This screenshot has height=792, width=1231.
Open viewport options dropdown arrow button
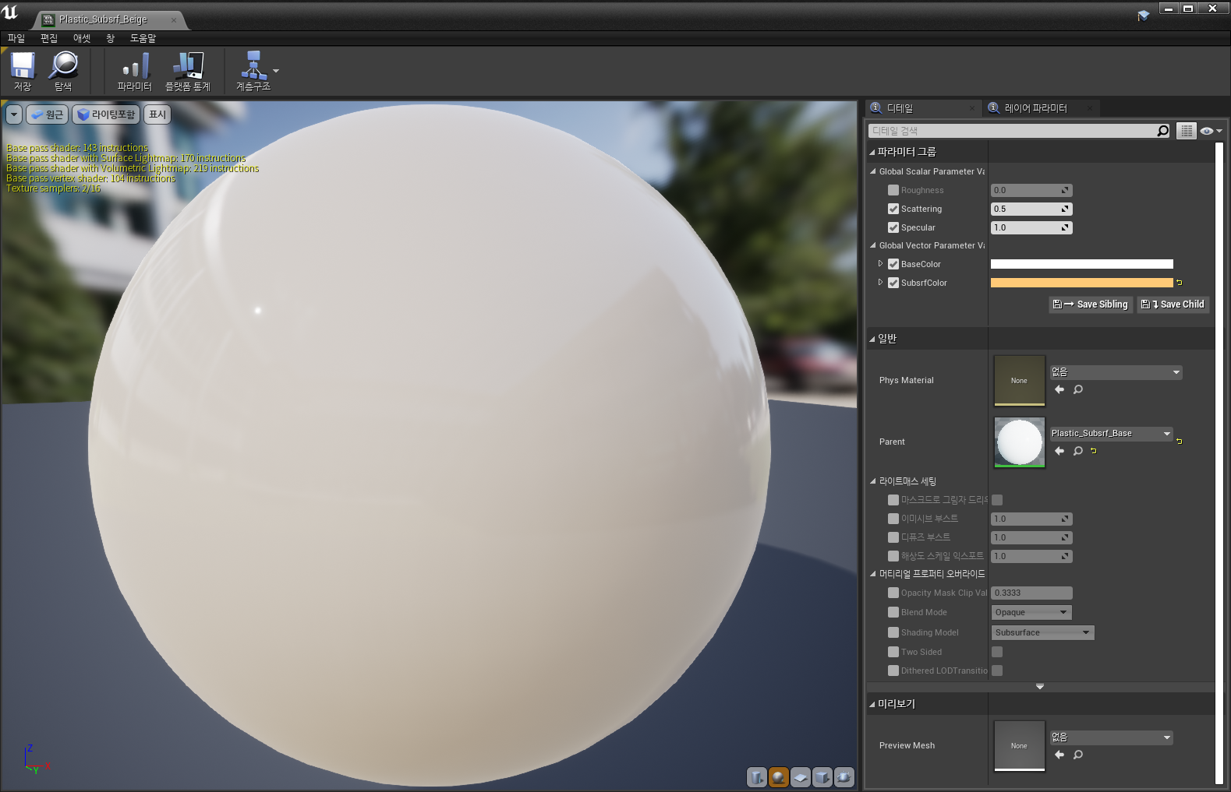point(14,114)
